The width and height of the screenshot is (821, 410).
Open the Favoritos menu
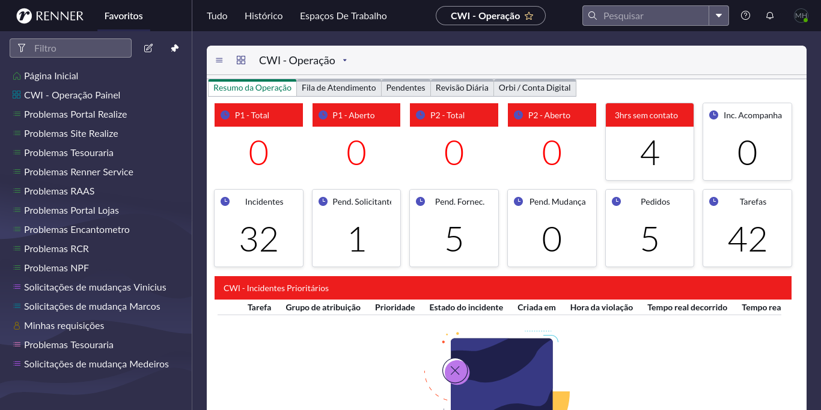tap(123, 16)
